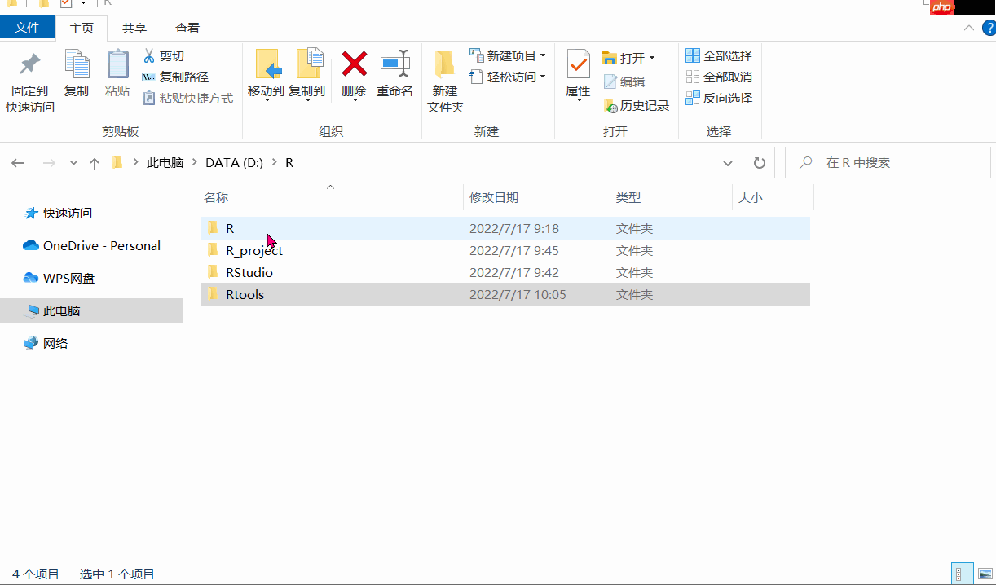Click Invert selection (反向选择)
Image resolution: width=996 pixels, height=585 pixels.
(x=719, y=98)
